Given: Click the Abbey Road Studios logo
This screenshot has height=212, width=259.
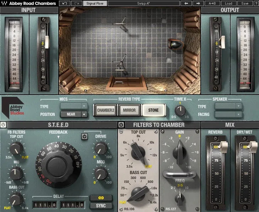Looking at the screenshot, I should [13, 108].
